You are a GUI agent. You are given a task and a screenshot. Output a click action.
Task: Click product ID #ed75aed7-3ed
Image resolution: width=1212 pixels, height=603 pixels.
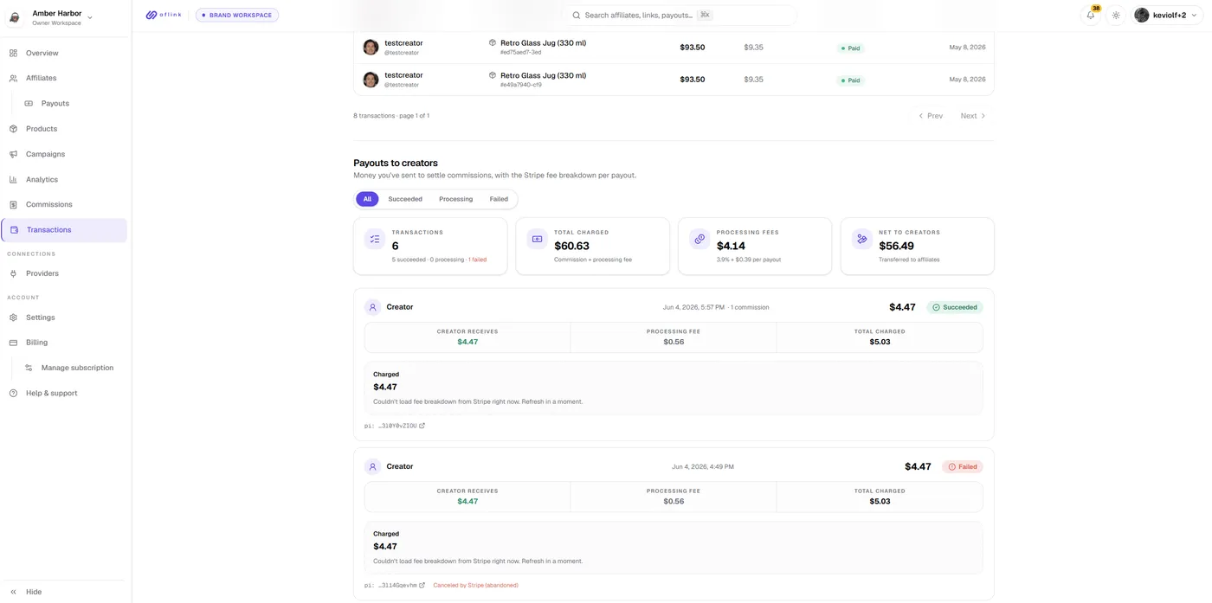[520, 53]
